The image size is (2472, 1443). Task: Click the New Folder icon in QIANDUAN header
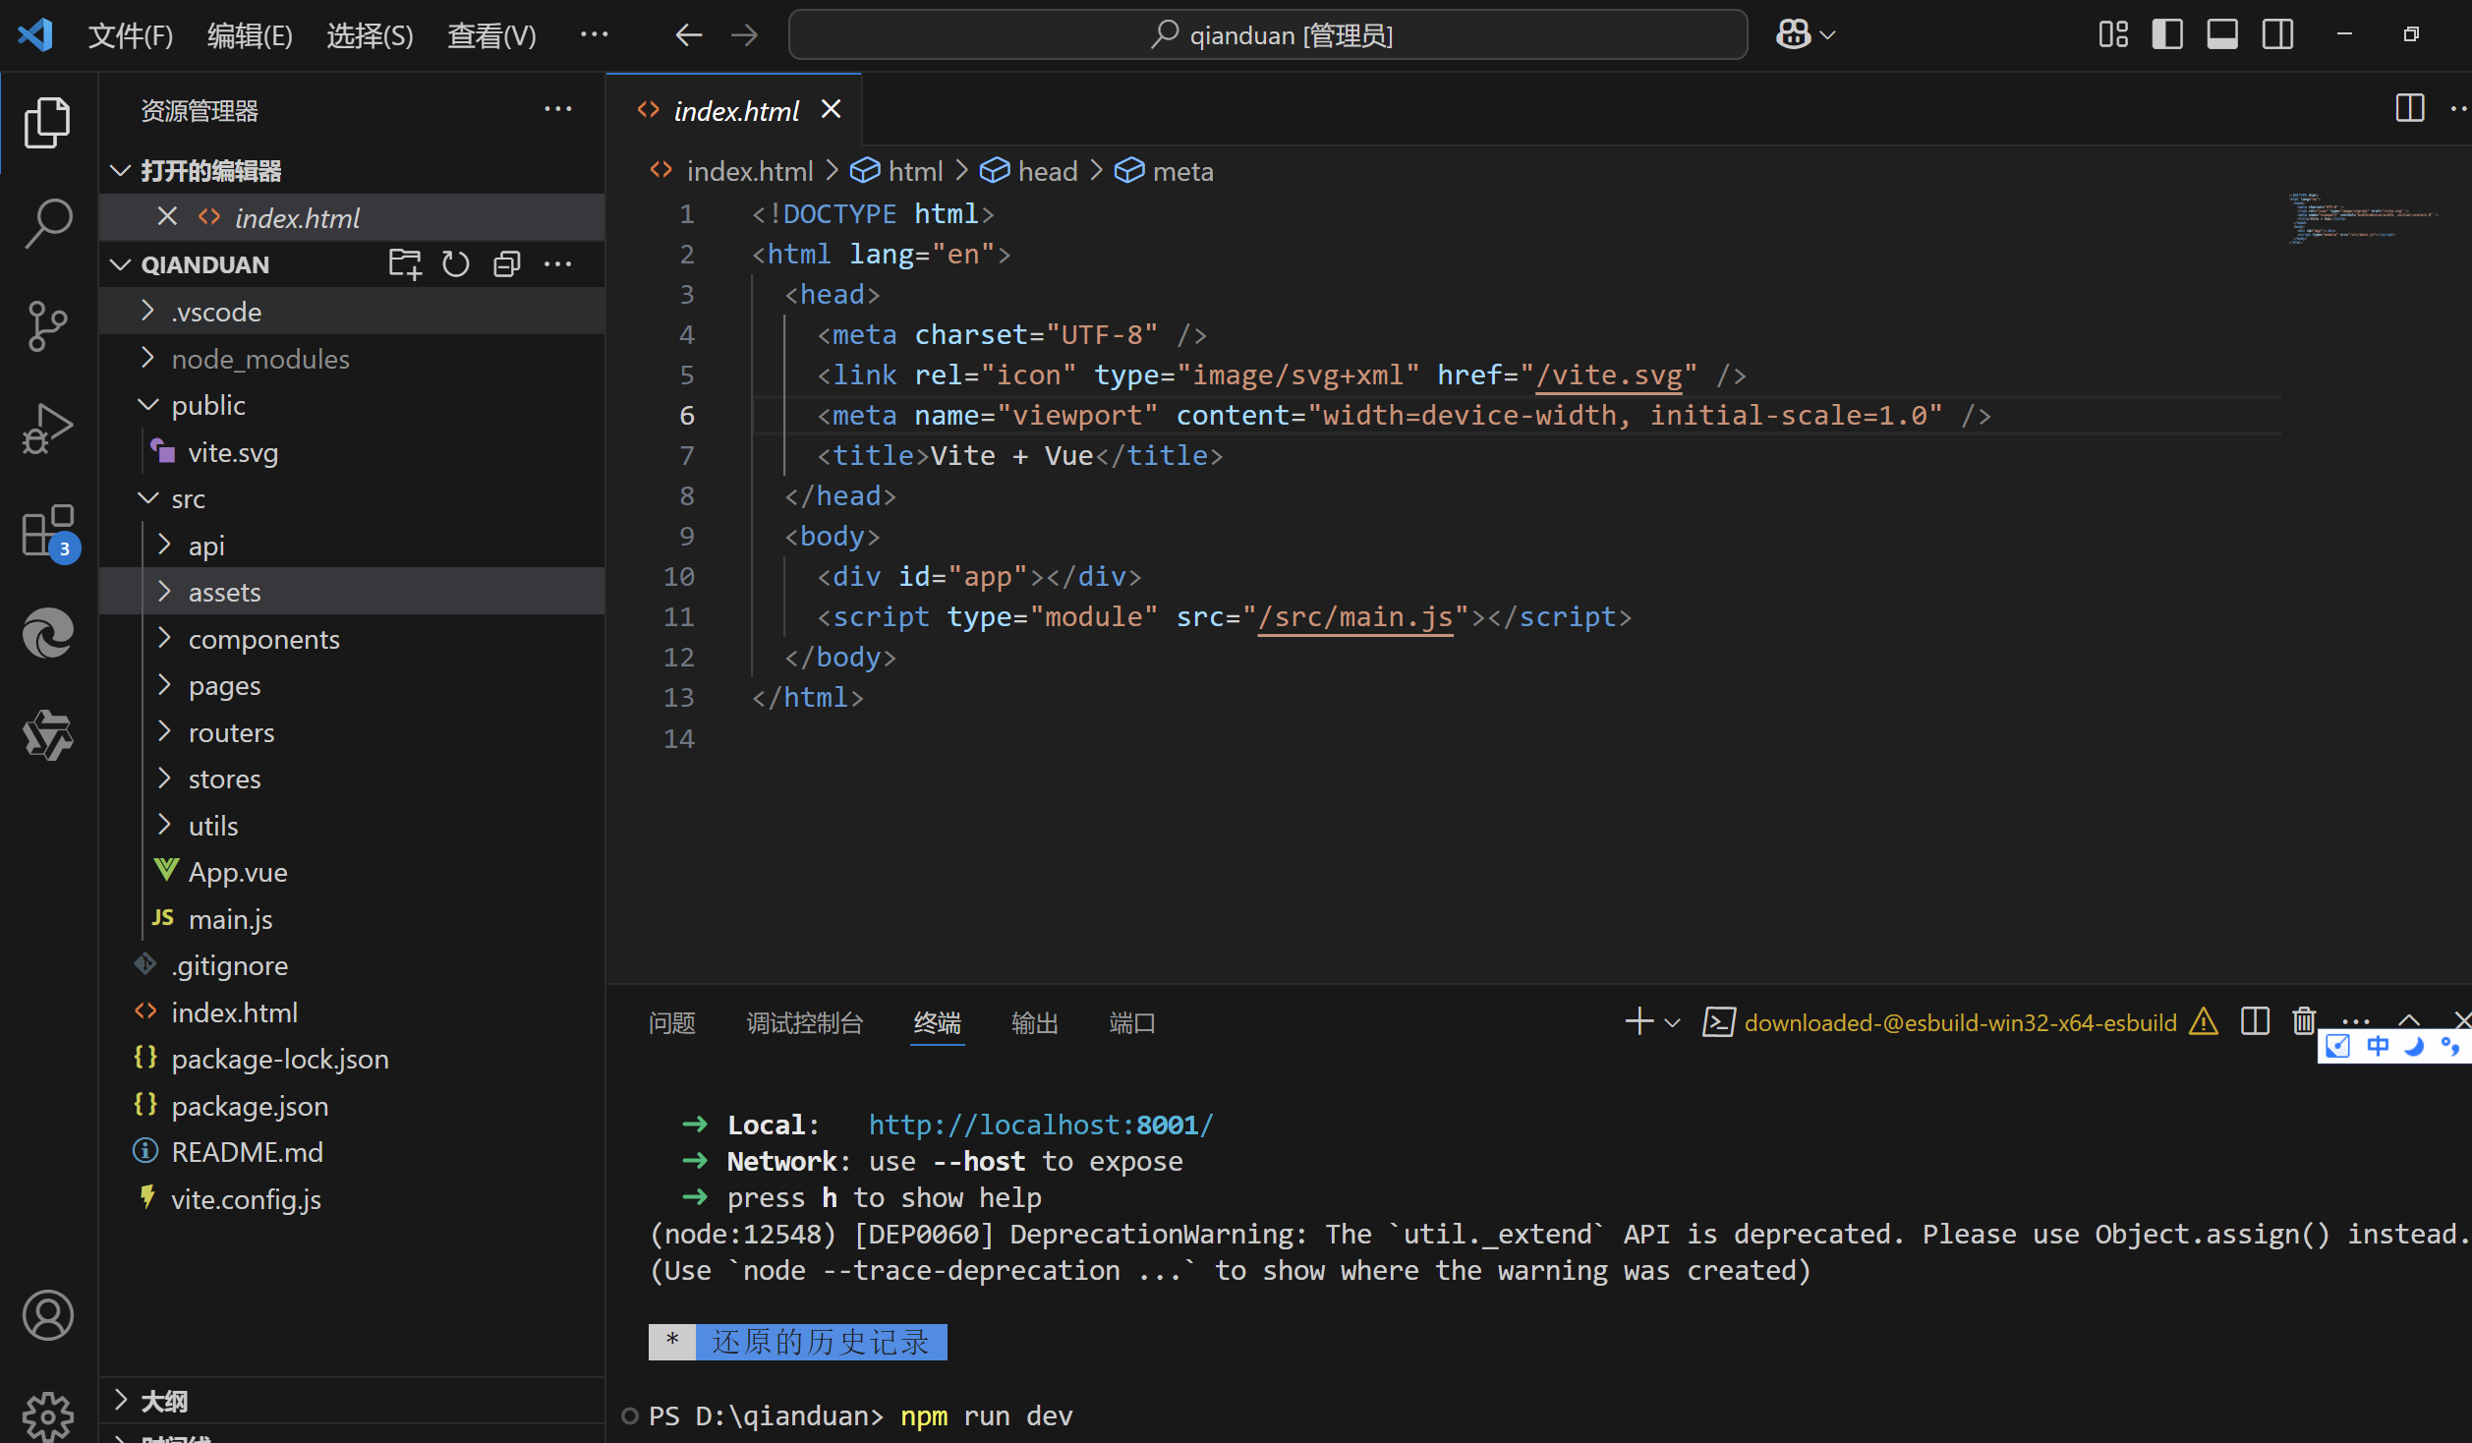405,263
